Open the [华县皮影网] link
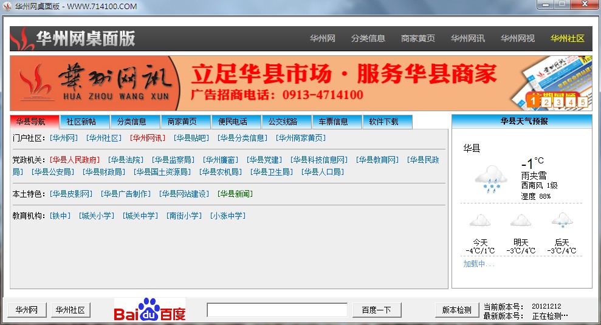The height and width of the screenshot is (325, 601). pos(71,194)
